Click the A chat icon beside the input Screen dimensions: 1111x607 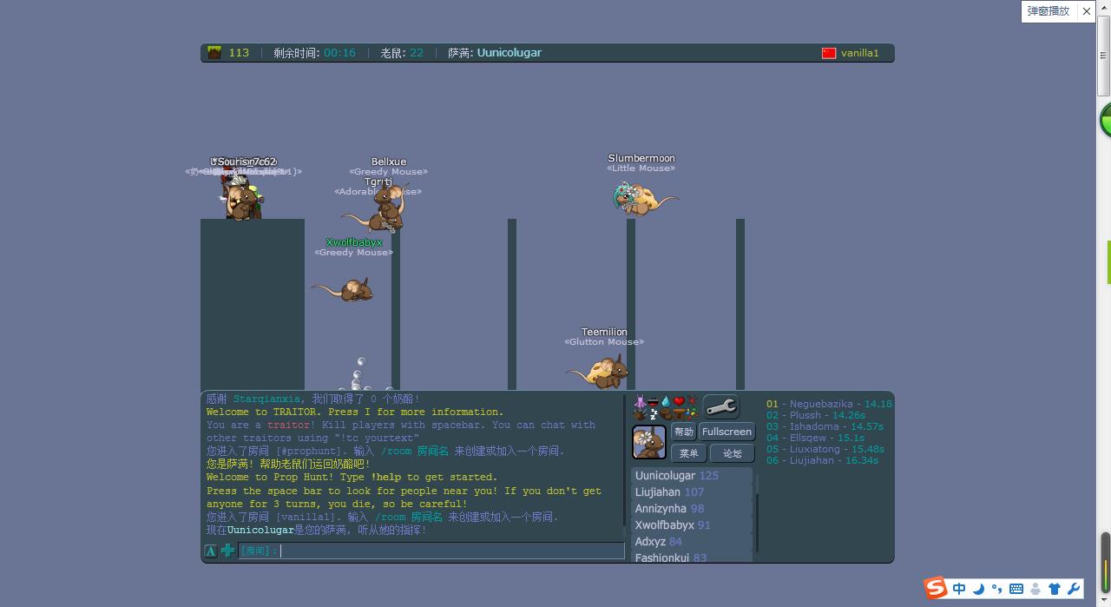tap(210, 551)
